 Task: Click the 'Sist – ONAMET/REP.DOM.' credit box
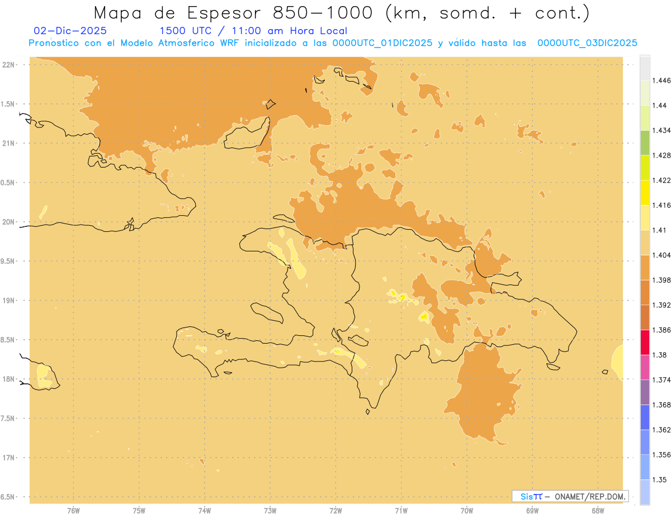click(x=570, y=496)
